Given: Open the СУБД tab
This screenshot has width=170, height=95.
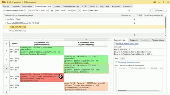Looking at the screenshot, I should [84, 6].
